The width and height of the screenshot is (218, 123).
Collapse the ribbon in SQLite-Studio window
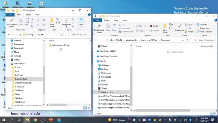[85, 15]
